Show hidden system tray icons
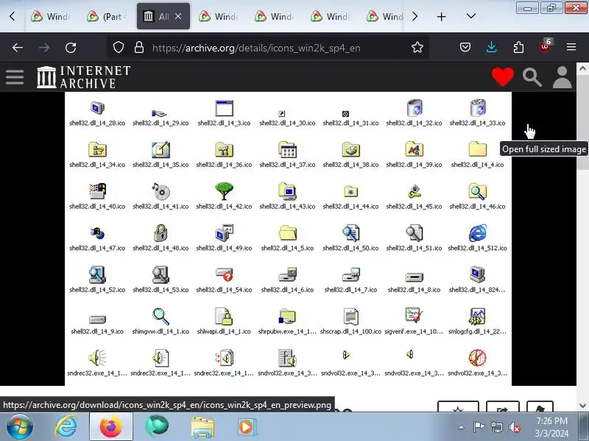 (x=461, y=427)
